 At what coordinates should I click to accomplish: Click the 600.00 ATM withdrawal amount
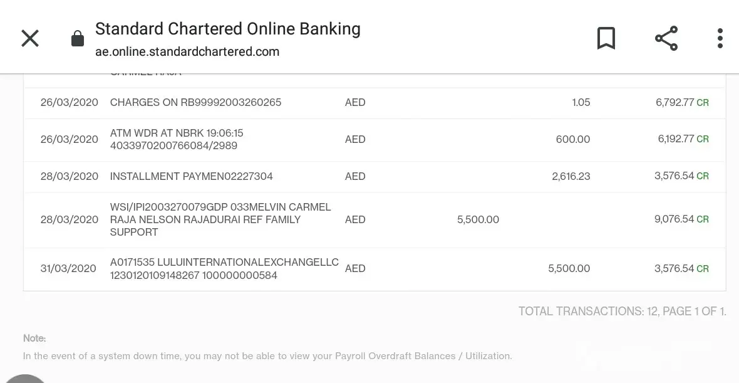pos(572,139)
